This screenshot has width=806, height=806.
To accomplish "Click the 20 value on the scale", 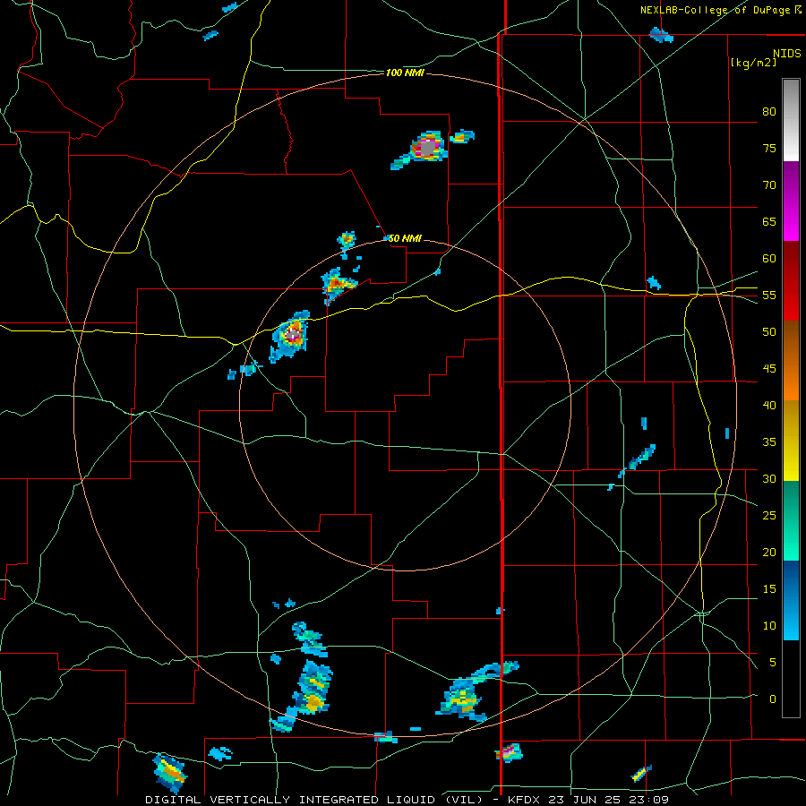I will pyautogui.click(x=769, y=552).
